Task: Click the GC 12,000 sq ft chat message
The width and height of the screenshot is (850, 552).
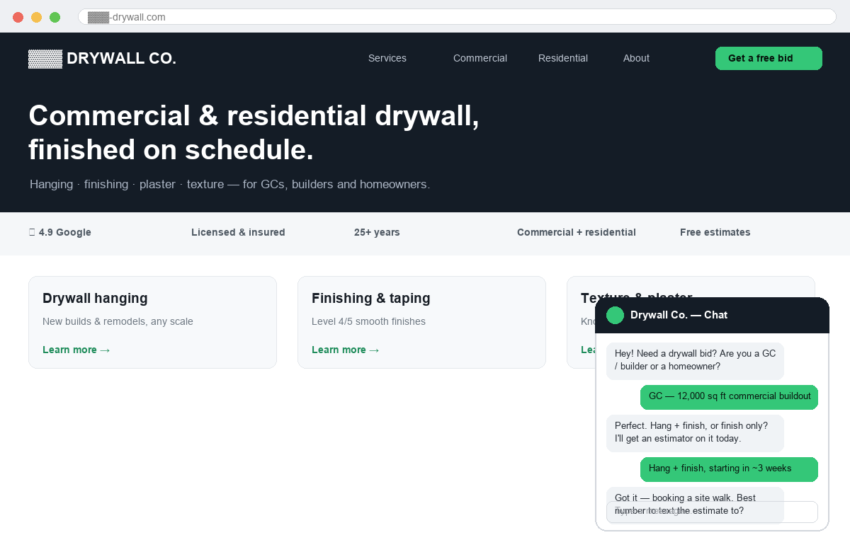Action: pyautogui.click(x=730, y=397)
